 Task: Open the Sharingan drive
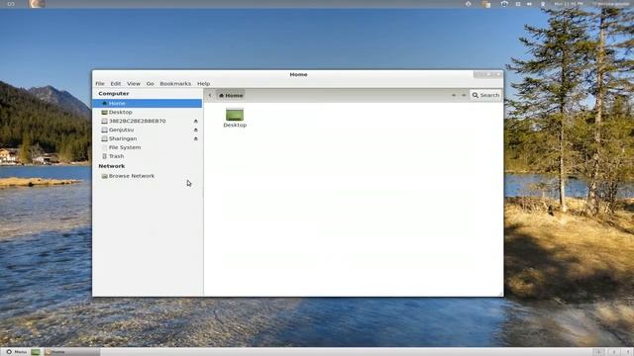(123, 138)
